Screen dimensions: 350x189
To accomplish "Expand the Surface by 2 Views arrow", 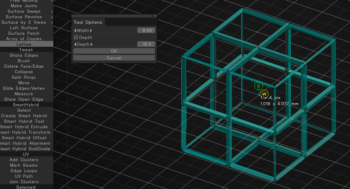I will pos(52,22).
